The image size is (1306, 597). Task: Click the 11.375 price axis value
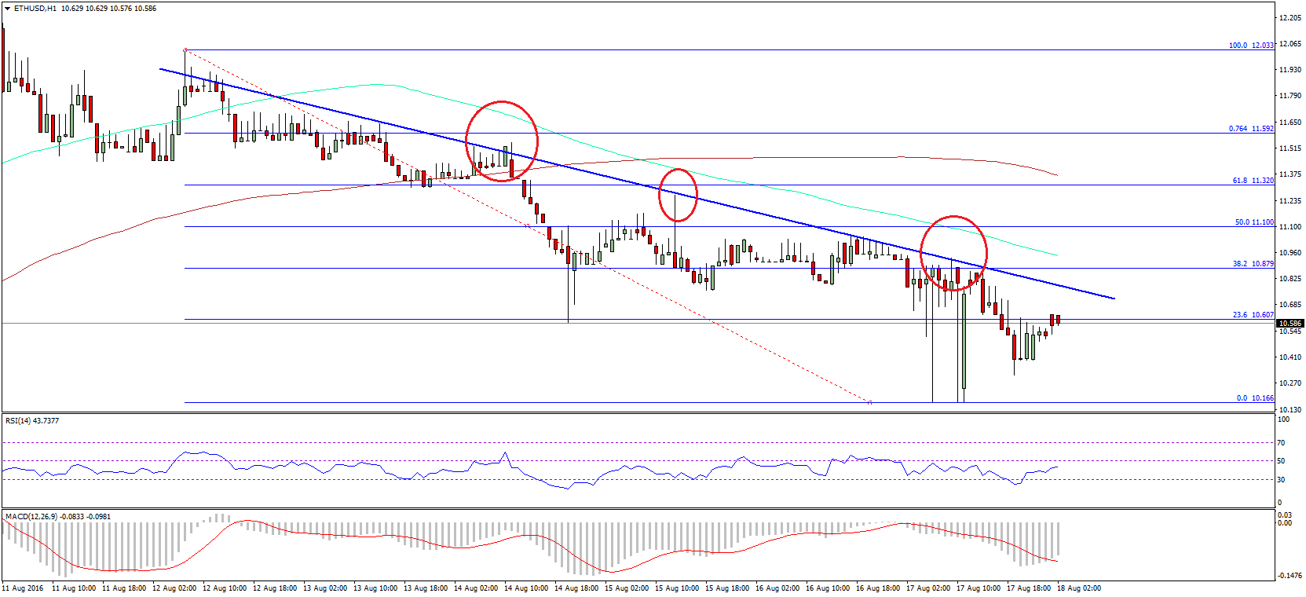[1290, 174]
